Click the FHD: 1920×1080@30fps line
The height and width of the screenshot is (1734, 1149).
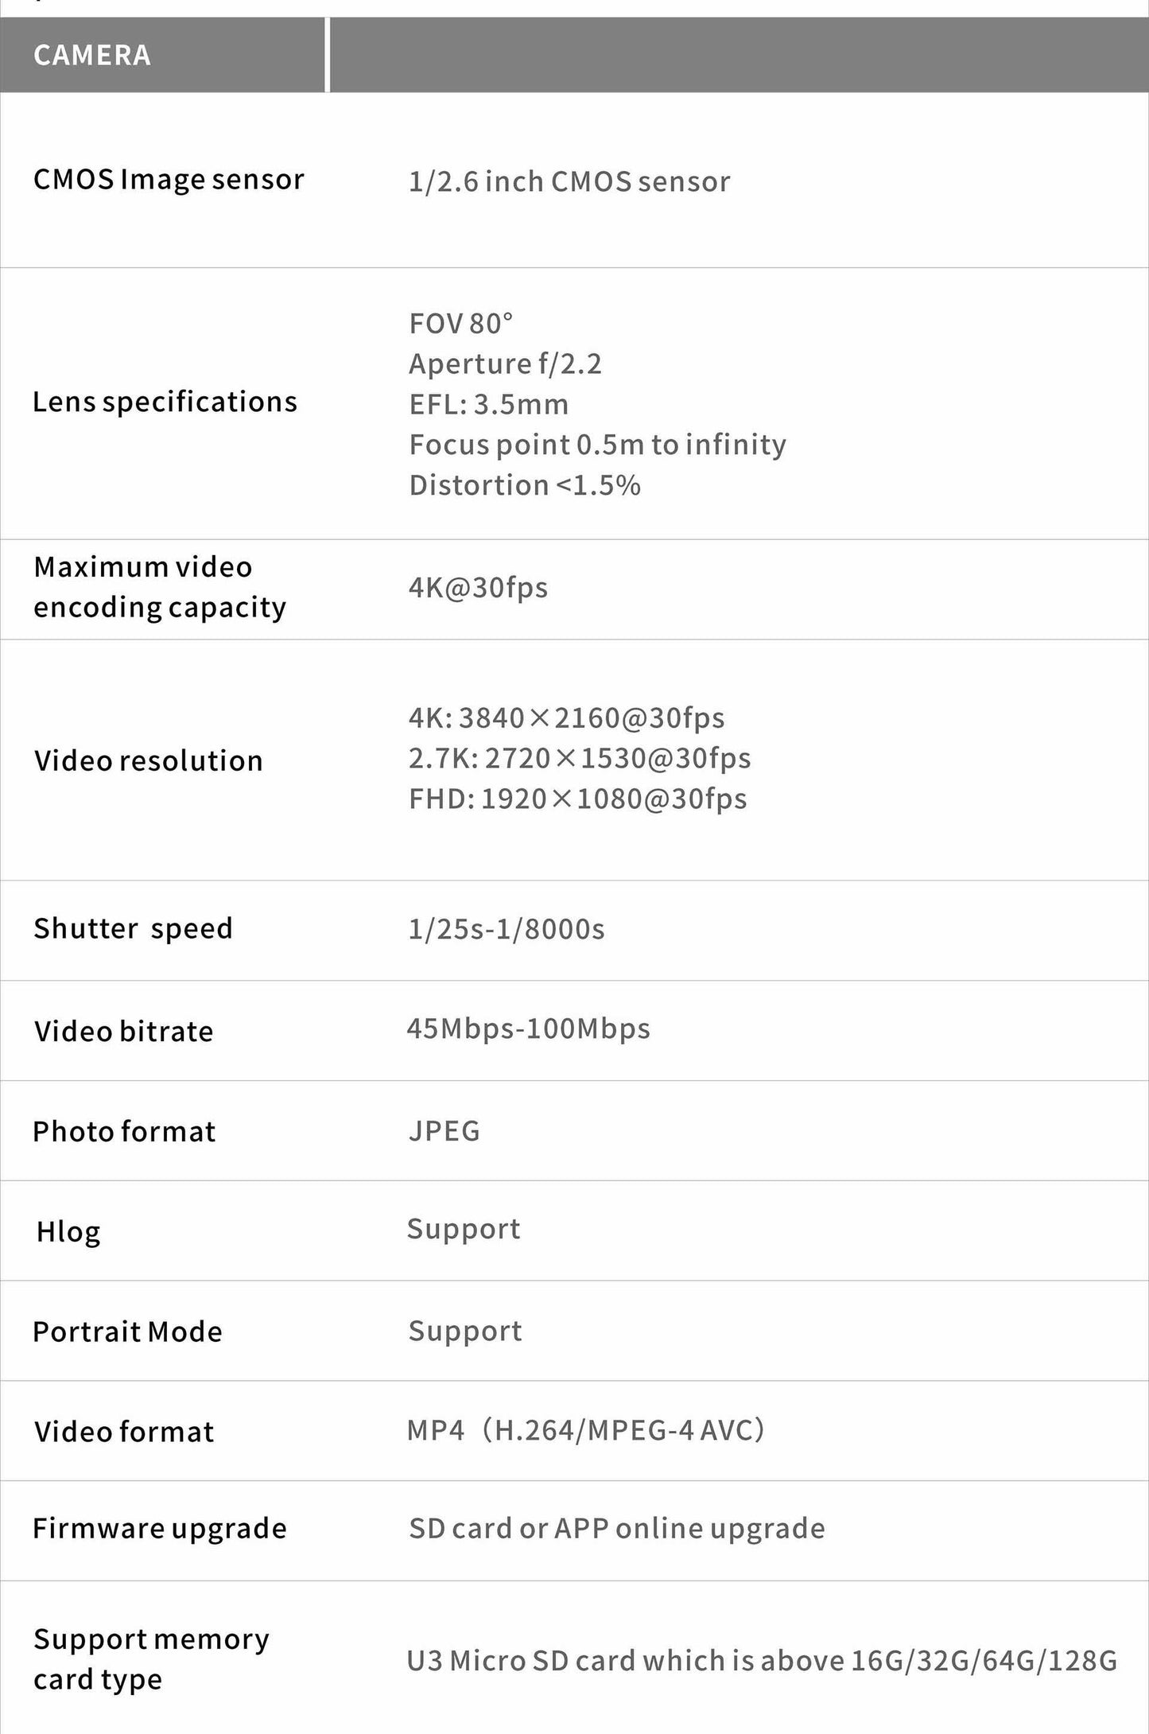tap(577, 799)
